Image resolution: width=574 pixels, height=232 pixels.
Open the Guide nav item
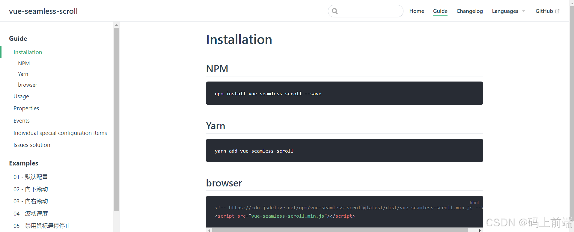(440, 11)
